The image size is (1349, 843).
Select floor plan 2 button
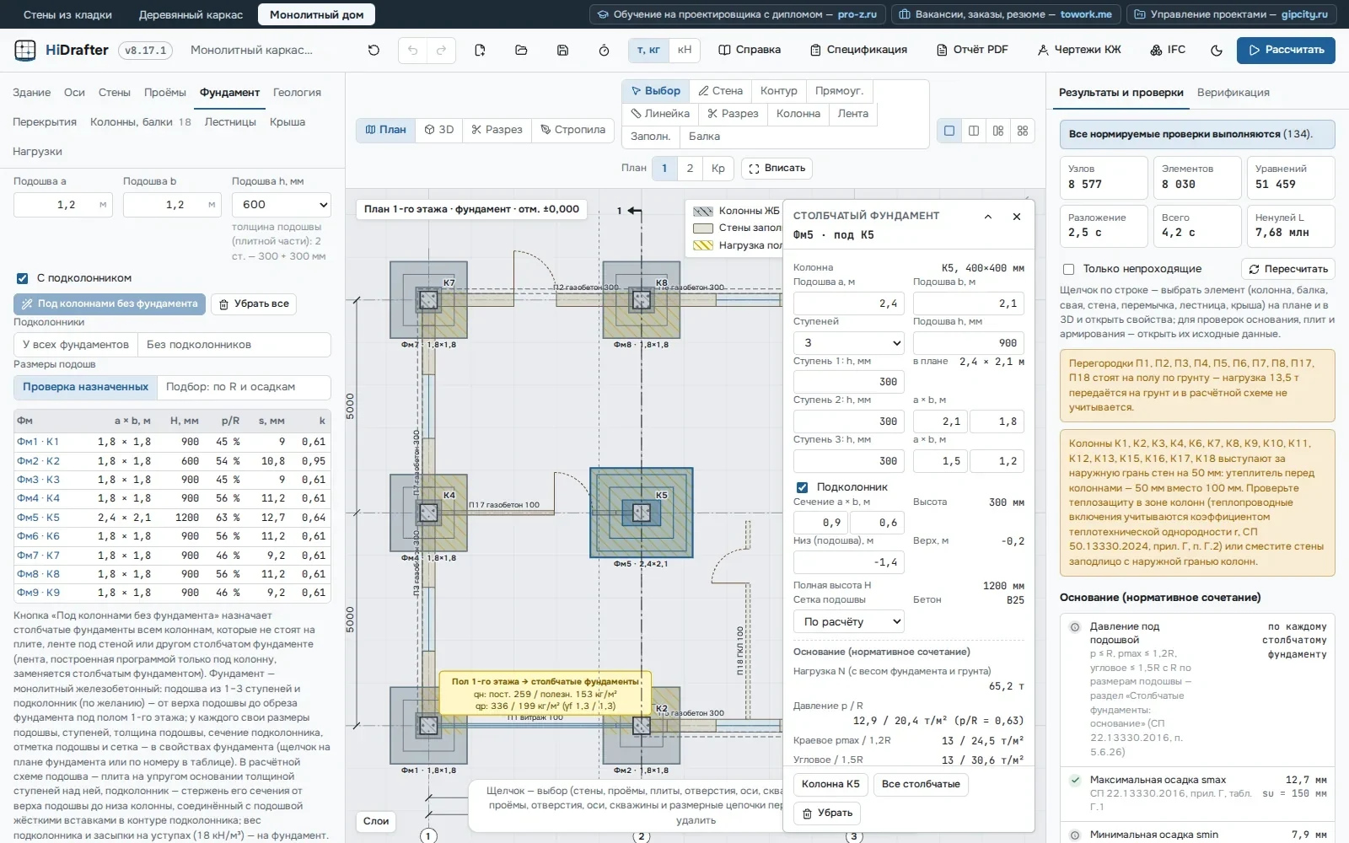[690, 169]
